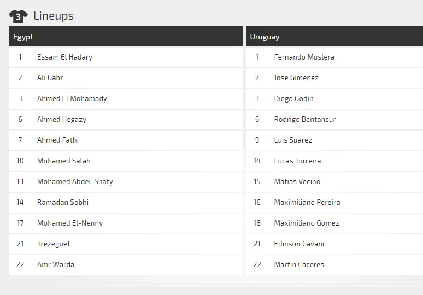Open Trezeguet player entry
423x295 pixels.
point(54,244)
